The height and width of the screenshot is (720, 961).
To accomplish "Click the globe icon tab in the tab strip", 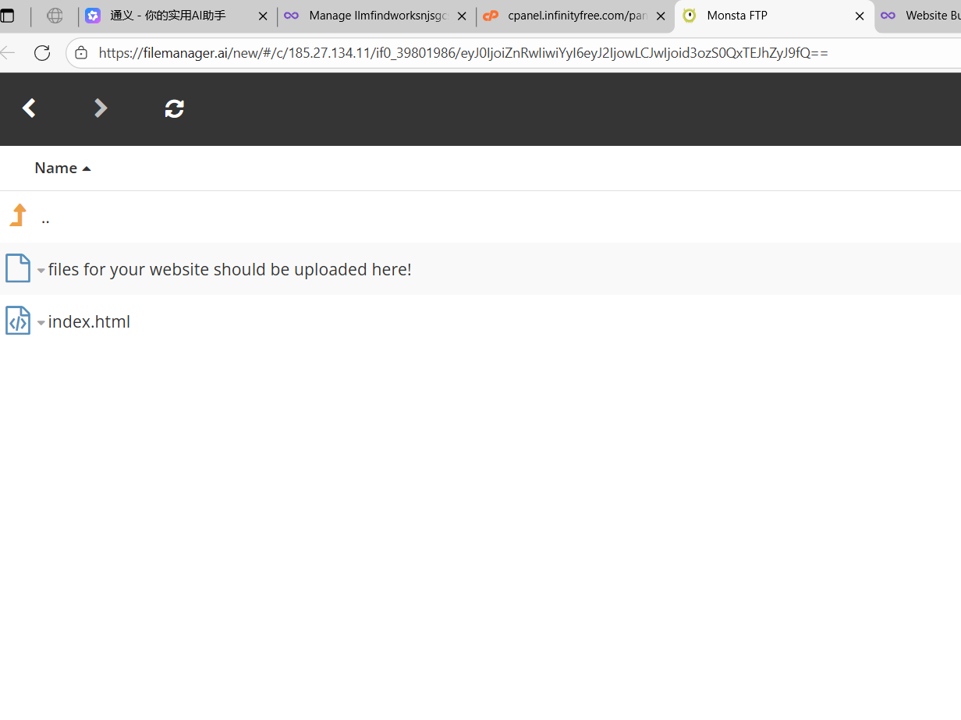I will [x=55, y=16].
